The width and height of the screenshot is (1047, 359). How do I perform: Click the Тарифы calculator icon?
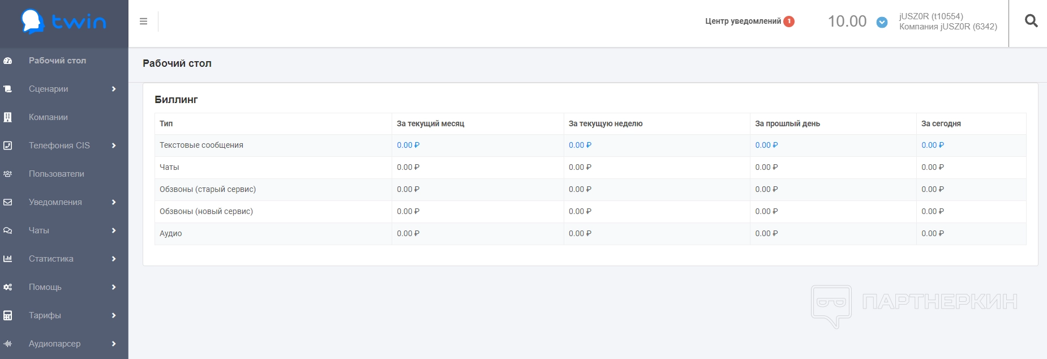pos(8,315)
